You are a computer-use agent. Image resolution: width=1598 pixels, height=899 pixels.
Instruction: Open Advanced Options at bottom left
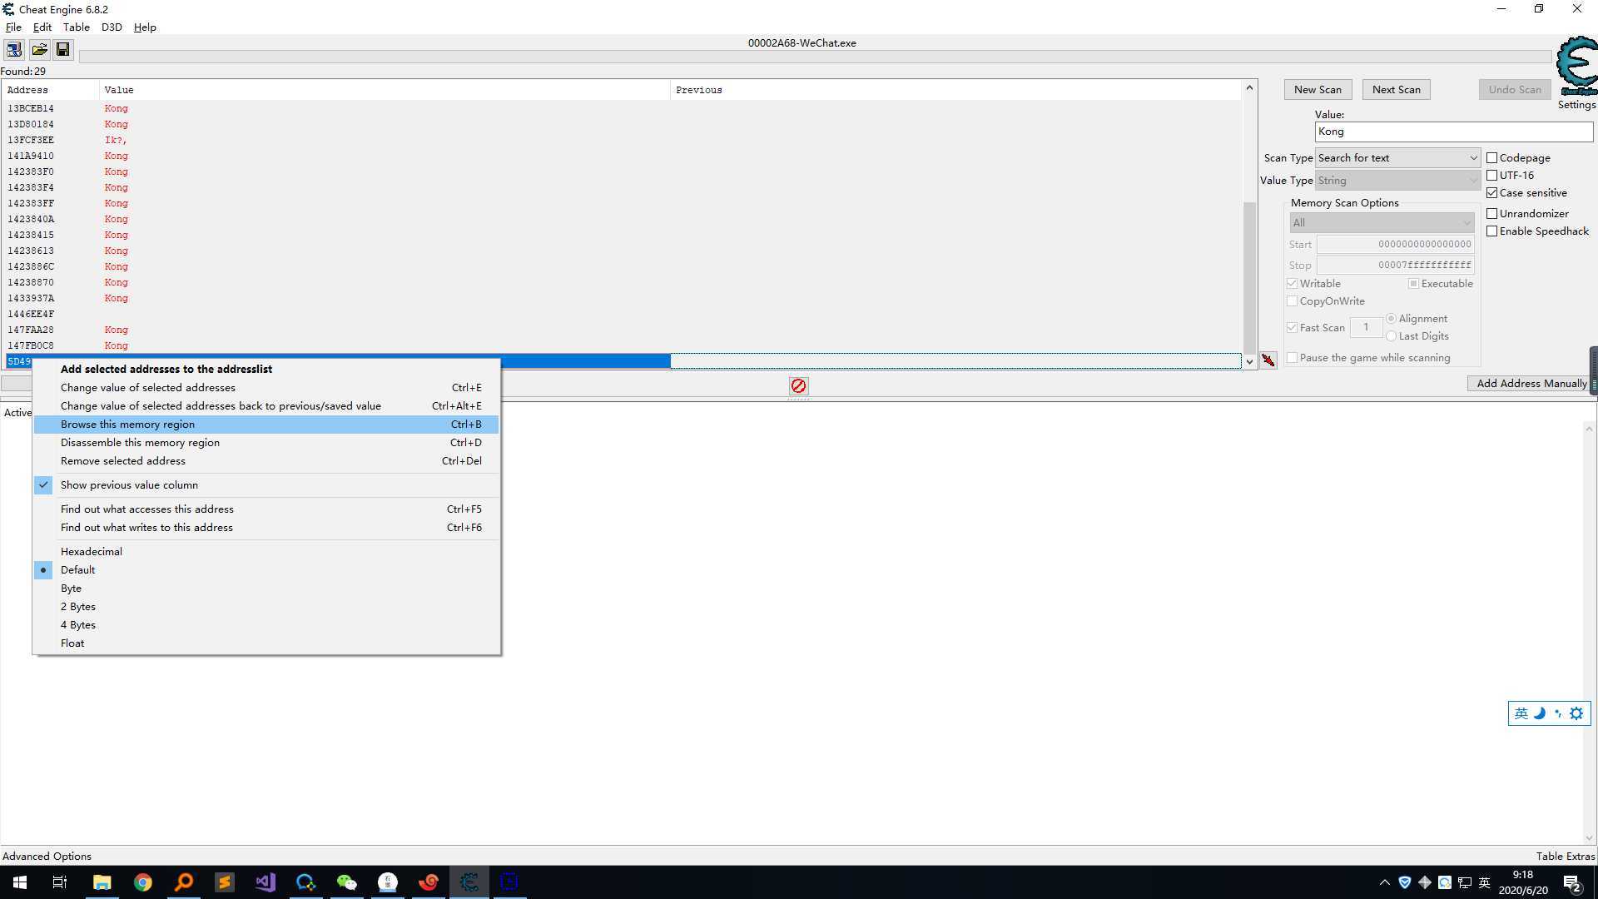47,856
